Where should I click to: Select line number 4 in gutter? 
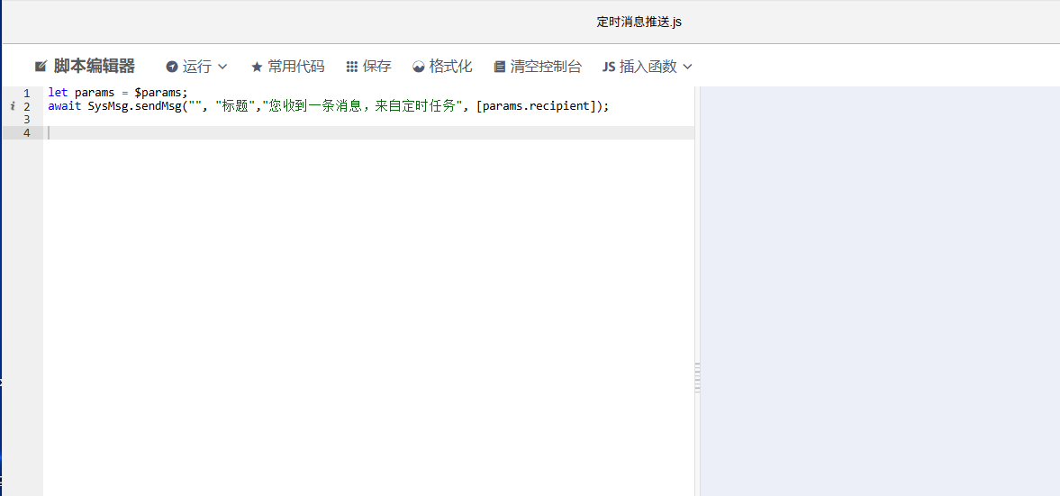coord(26,132)
